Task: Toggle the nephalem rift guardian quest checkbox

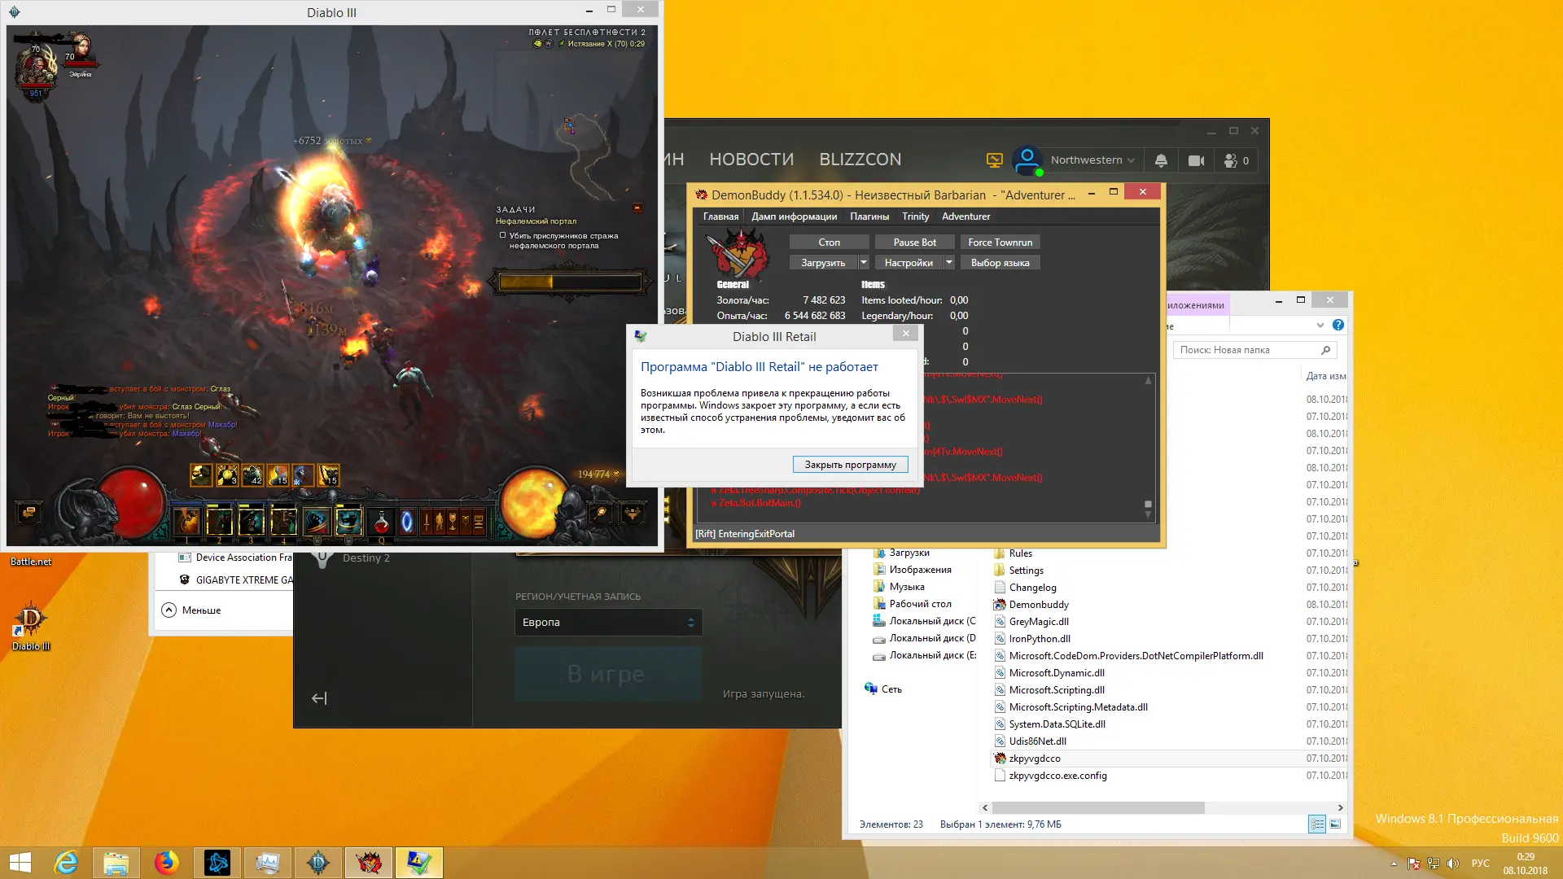Action: [502, 235]
